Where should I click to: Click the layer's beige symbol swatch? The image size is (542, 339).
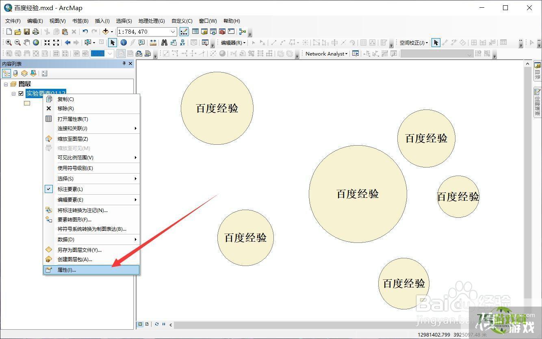[x=27, y=103]
